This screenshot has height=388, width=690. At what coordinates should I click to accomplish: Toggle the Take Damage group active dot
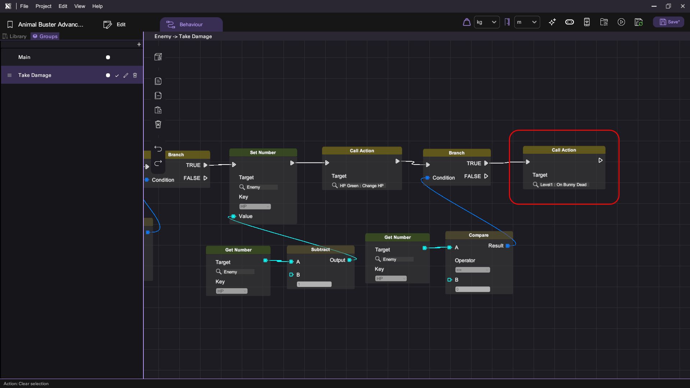[x=108, y=75]
